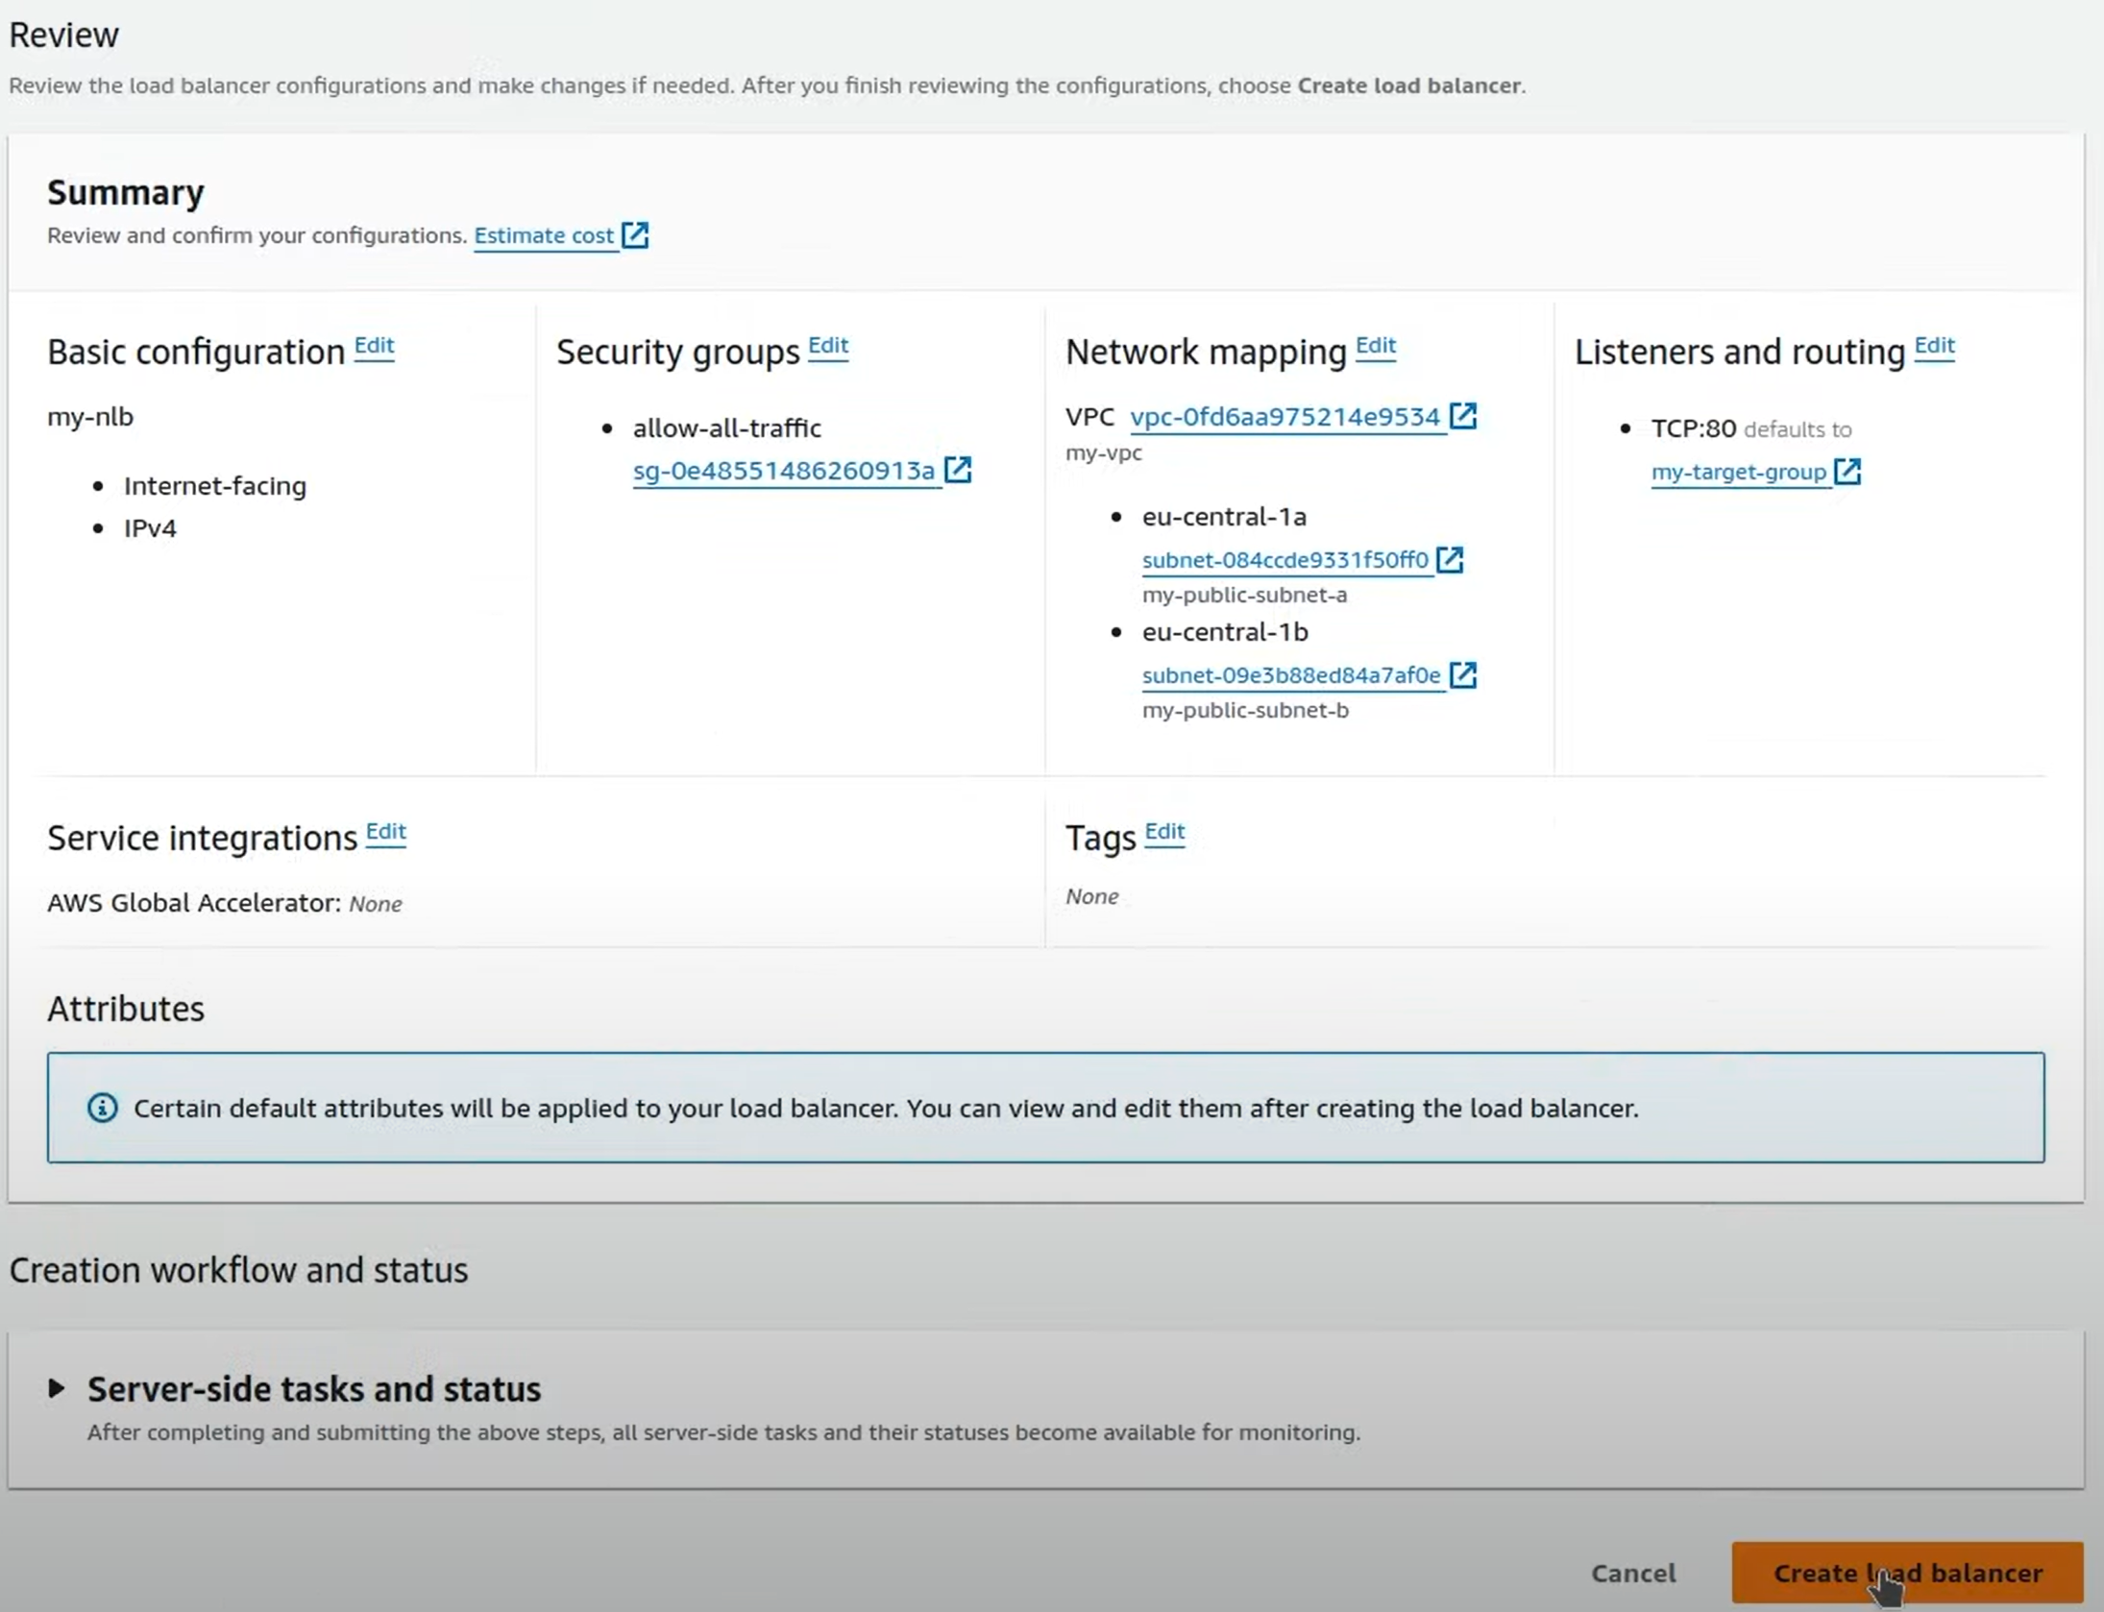Edit the Service integrations section
The height and width of the screenshot is (1612, 2104).
[385, 832]
